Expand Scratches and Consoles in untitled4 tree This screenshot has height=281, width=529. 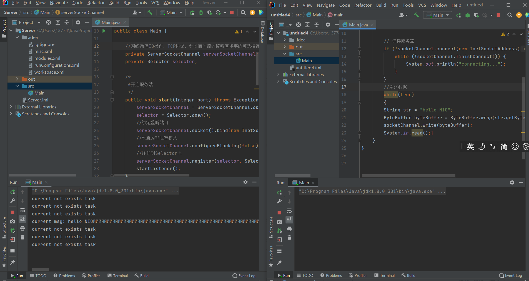pos(278,81)
